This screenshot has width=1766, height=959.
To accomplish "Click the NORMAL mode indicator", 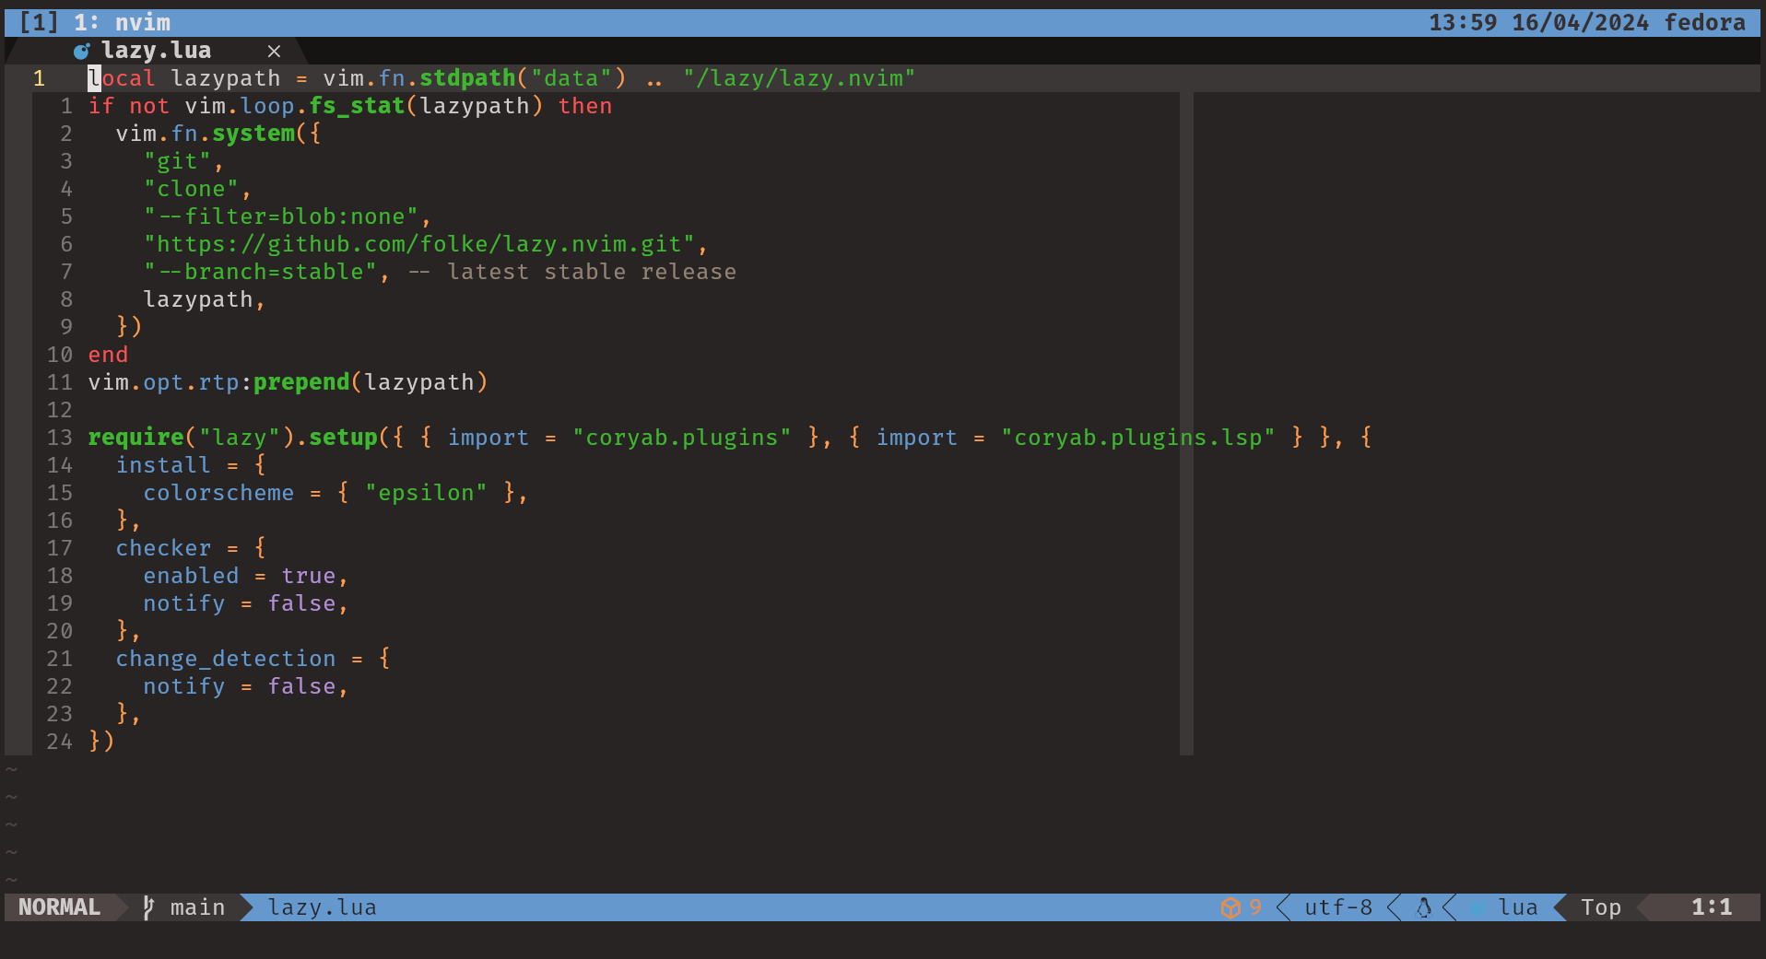I will pos(59,907).
